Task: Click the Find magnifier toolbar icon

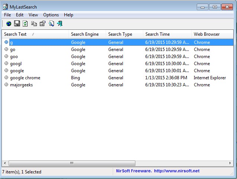Action: point(51,23)
